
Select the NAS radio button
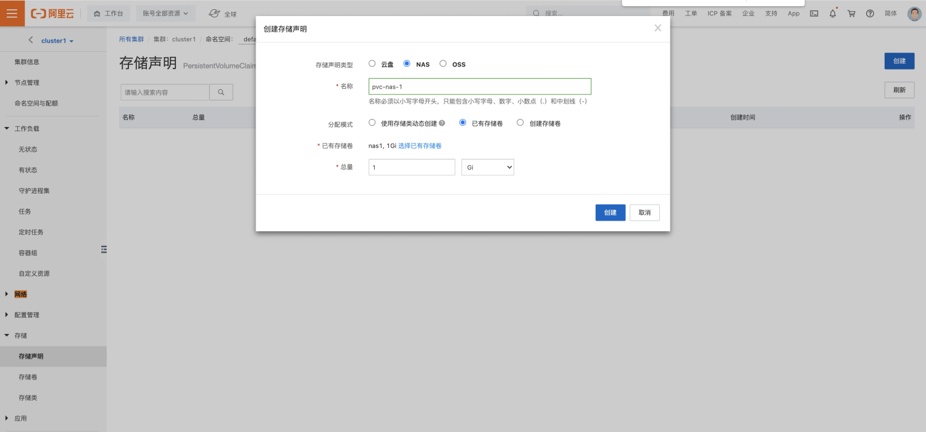pyautogui.click(x=407, y=63)
